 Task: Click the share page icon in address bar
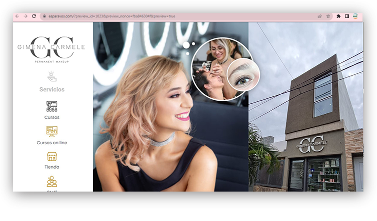pos(319,16)
